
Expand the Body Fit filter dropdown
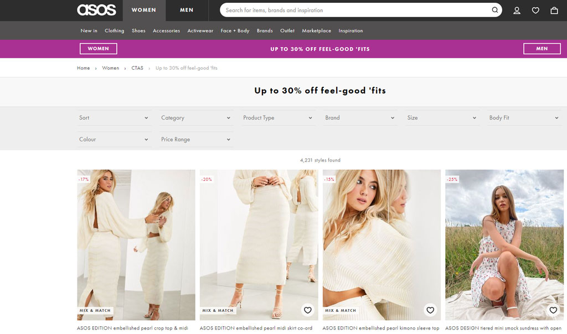(x=524, y=118)
